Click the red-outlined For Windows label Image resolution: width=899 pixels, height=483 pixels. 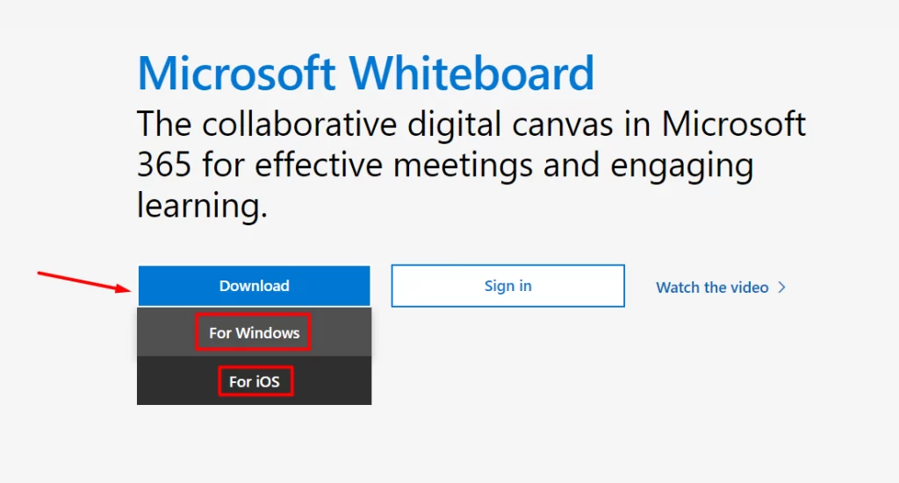(253, 332)
